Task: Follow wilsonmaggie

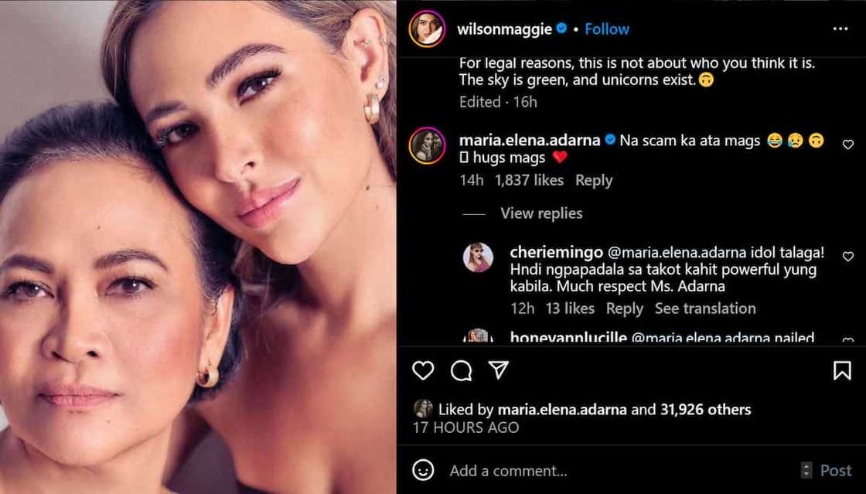Action: click(x=607, y=29)
